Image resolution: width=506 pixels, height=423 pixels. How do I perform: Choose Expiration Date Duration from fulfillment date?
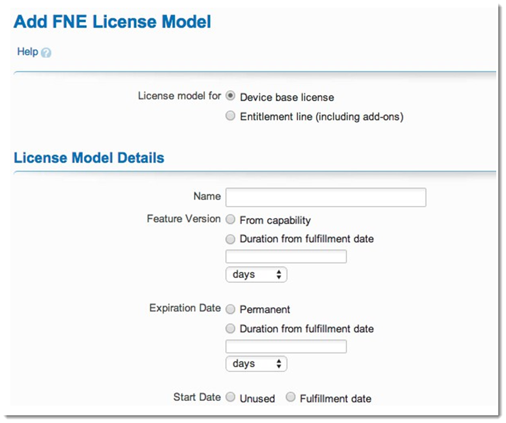click(230, 329)
